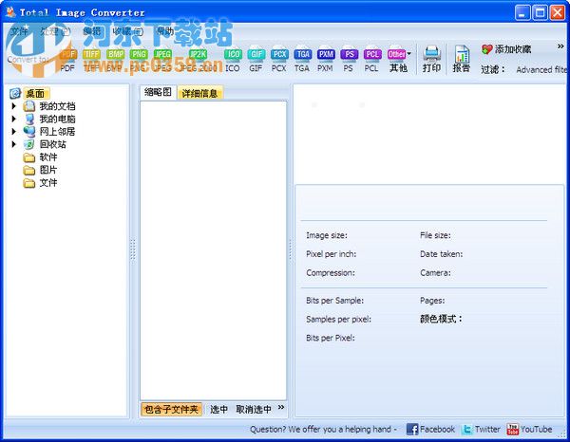Click the '颜色模式:' label
This screenshot has width=570, height=442.
(x=441, y=319)
